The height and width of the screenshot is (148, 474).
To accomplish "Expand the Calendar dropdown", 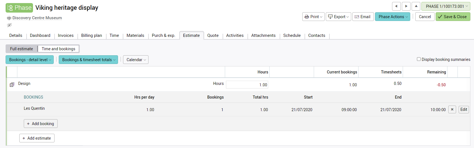I will coord(136,60).
